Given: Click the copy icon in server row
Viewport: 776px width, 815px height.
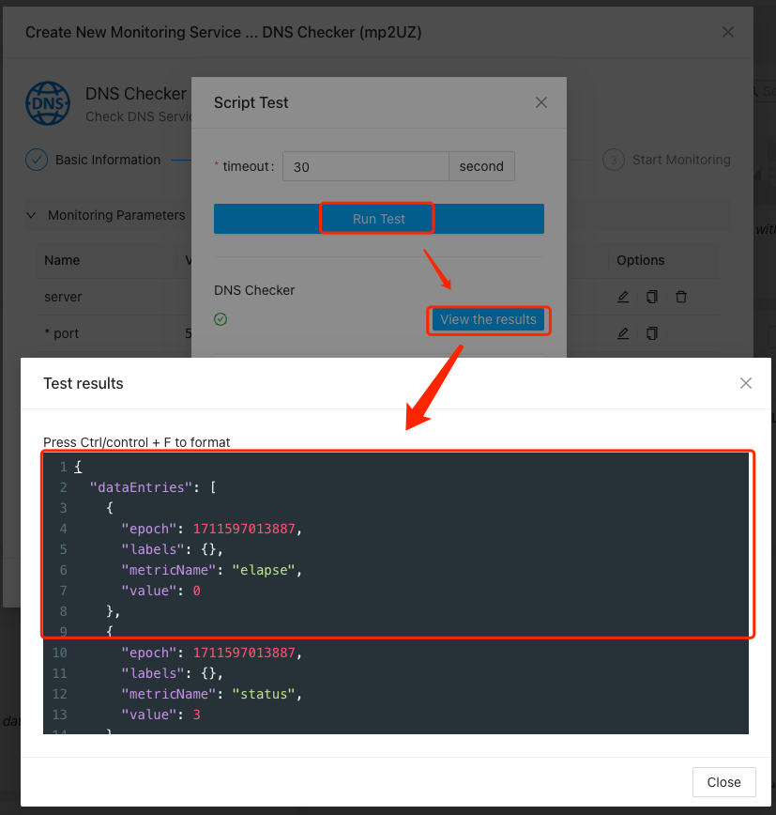Looking at the screenshot, I should pyautogui.click(x=652, y=297).
